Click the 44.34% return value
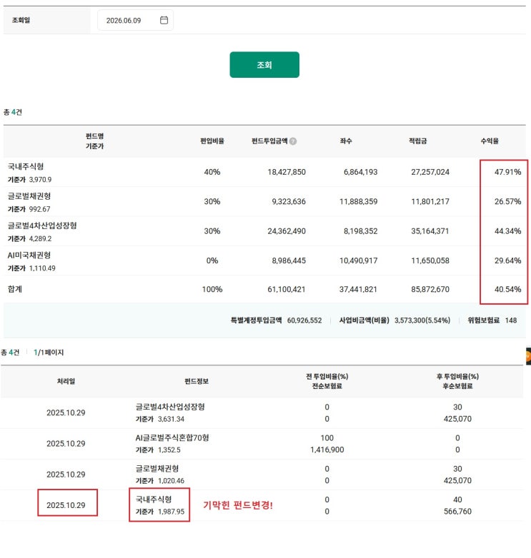This screenshot has width=531, height=558. 507,231
